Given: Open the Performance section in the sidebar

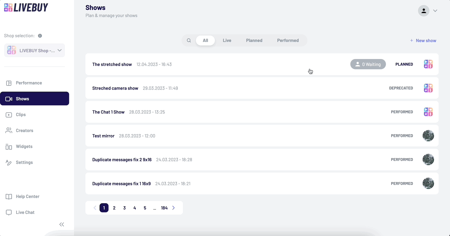Looking at the screenshot, I should pos(29,83).
